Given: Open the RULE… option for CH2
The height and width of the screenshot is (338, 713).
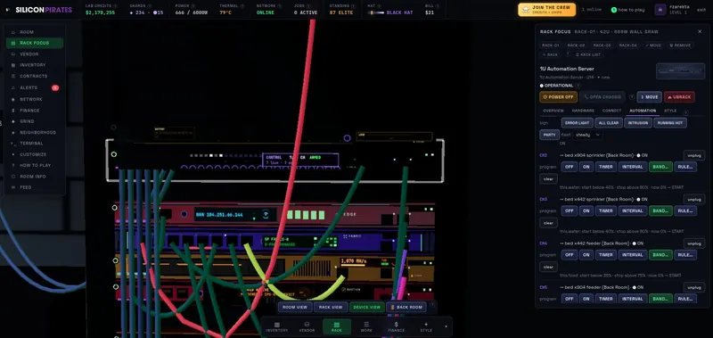Looking at the screenshot, I should coord(685,167).
